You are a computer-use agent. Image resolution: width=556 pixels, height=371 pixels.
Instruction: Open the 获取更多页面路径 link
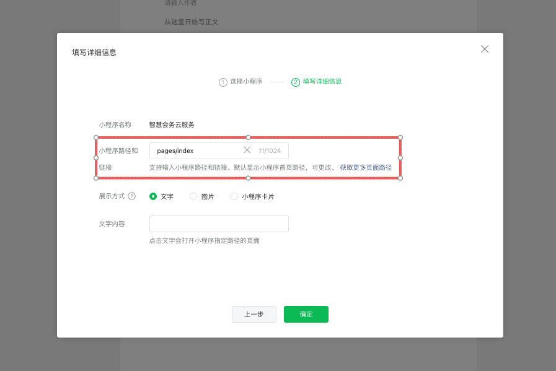pos(366,168)
